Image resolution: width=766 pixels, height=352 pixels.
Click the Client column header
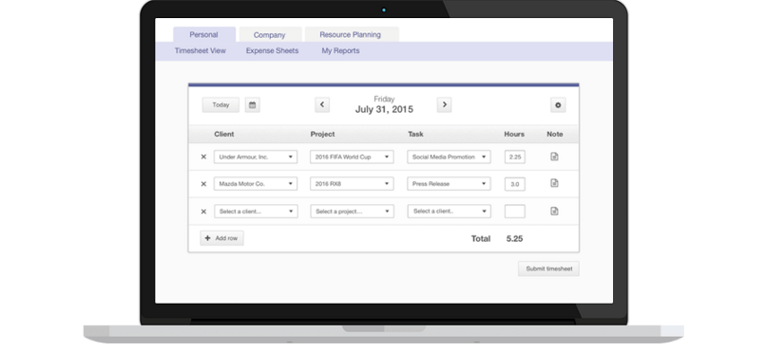tap(223, 134)
